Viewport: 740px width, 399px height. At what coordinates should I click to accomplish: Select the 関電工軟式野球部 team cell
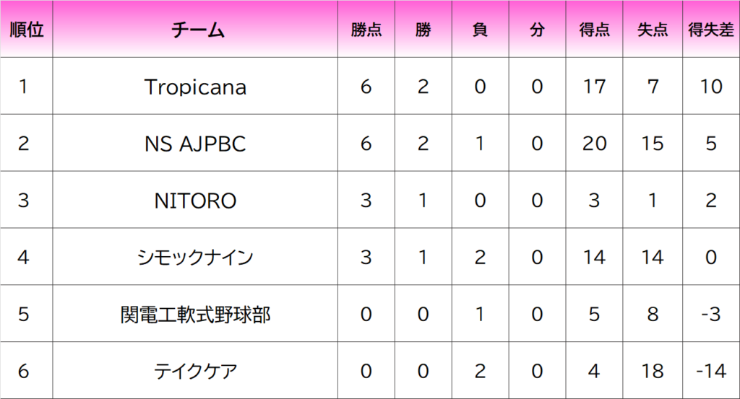195,314
